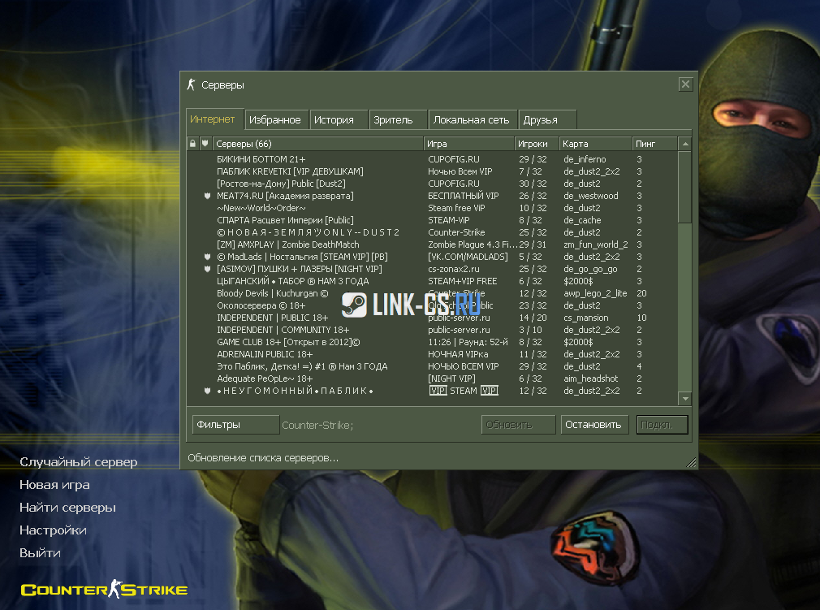Click the Steam logo in the watermark
This screenshot has width=820, height=610.
353,305
